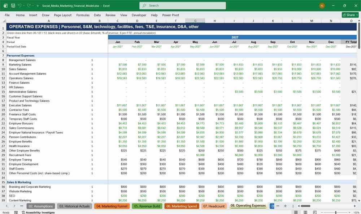
Task: Switch to 03. Historical Actuals sheet tab
Action: 74,206
